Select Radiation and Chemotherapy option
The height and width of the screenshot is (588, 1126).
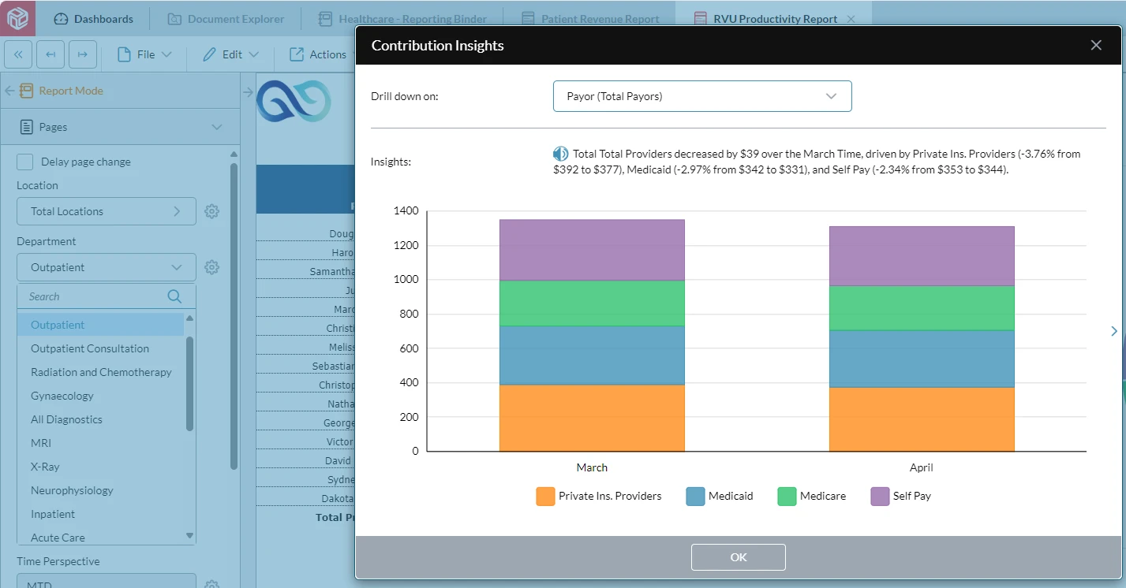coord(100,372)
